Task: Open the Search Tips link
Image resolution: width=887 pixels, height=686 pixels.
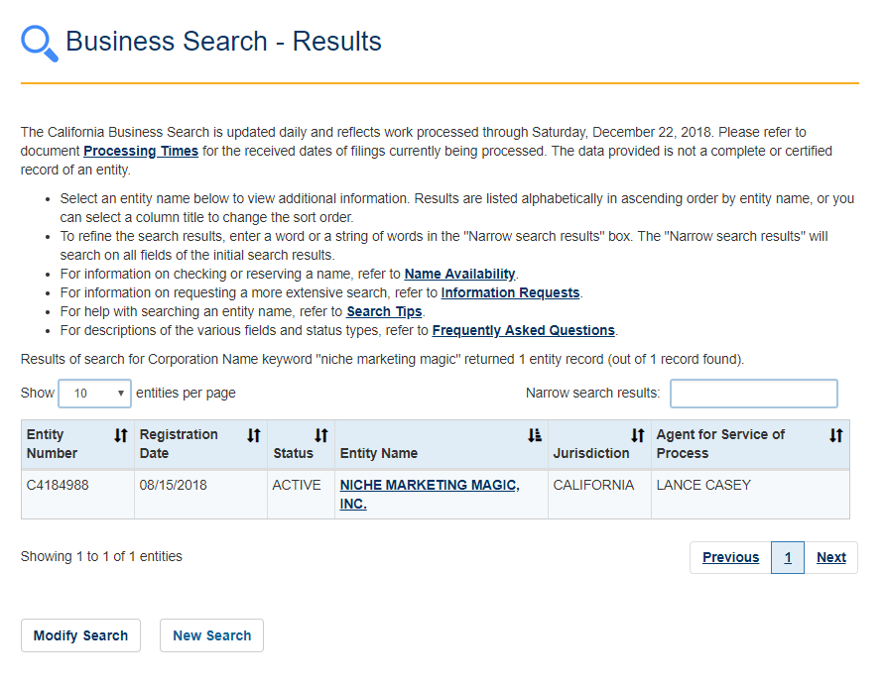Action: 384,311
